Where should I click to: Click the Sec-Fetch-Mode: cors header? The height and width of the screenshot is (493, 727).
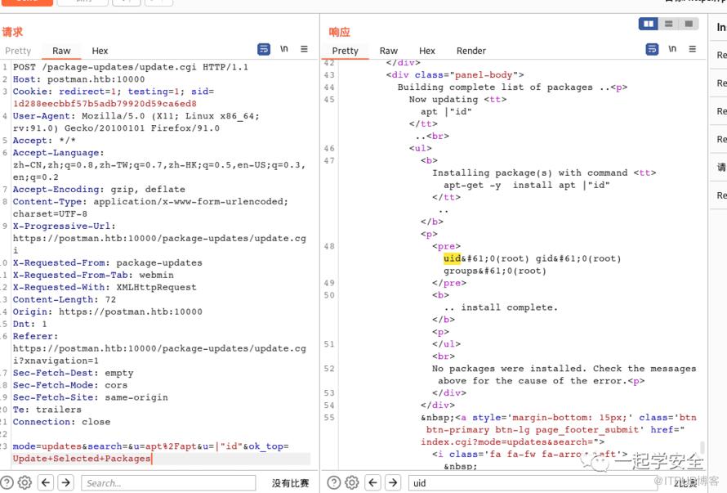click(70, 385)
